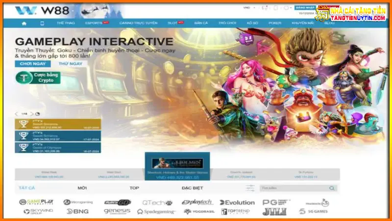
Task: Filter by Evolution provider logo
Action: pos(237,202)
